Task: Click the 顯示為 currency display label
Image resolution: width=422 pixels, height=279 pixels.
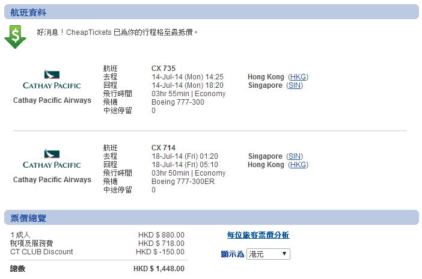Action: tap(232, 254)
